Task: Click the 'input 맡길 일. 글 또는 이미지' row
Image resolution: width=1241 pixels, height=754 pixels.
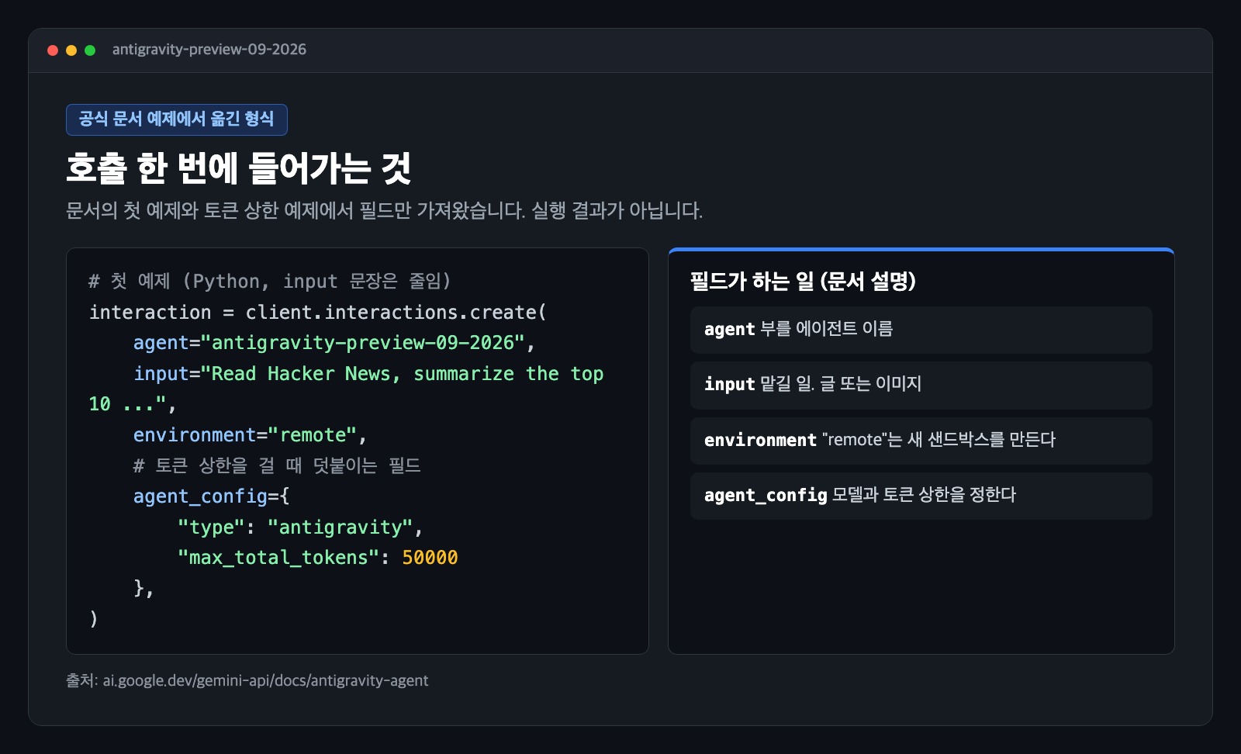Action: click(921, 385)
